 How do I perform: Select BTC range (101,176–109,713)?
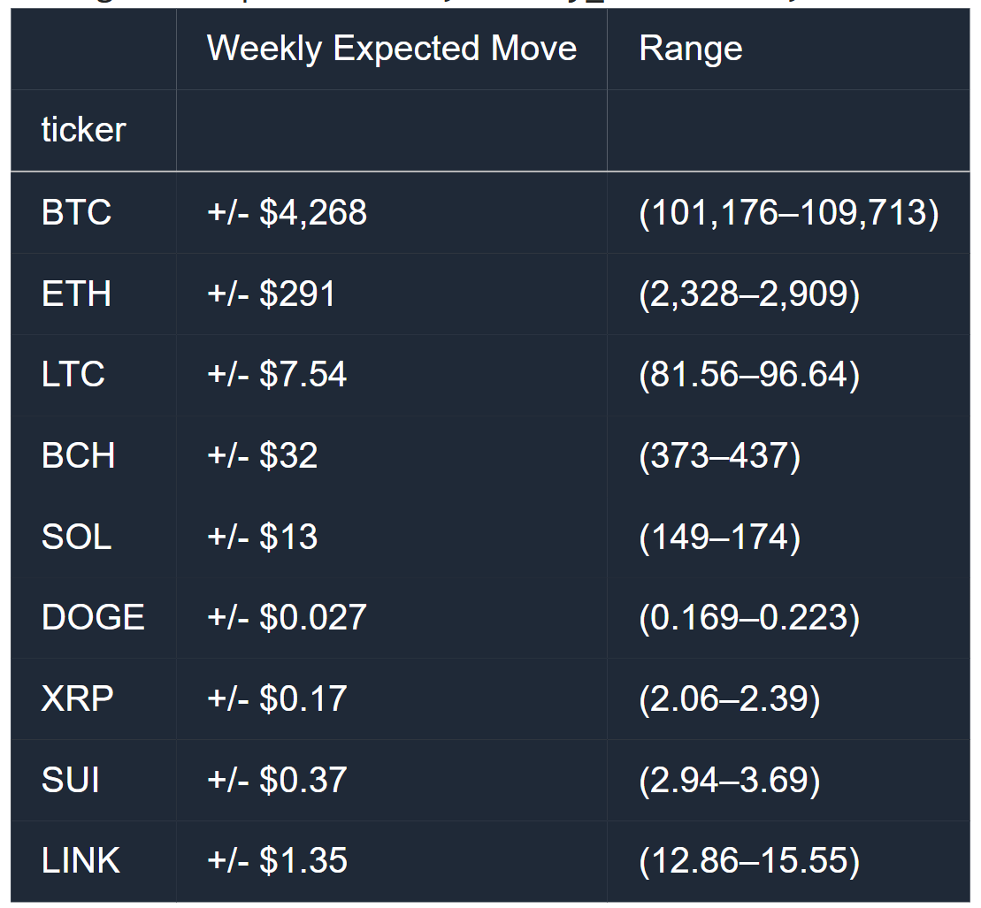click(788, 213)
